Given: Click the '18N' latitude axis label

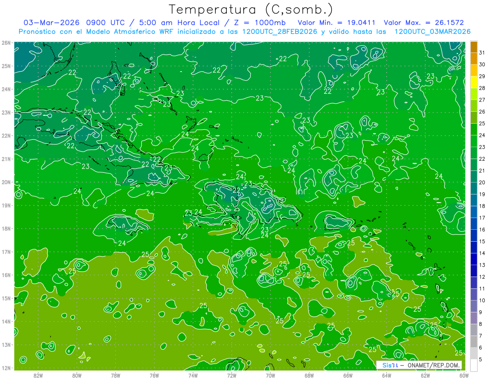Looking at the screenshot, I should (x=6, y=229).
